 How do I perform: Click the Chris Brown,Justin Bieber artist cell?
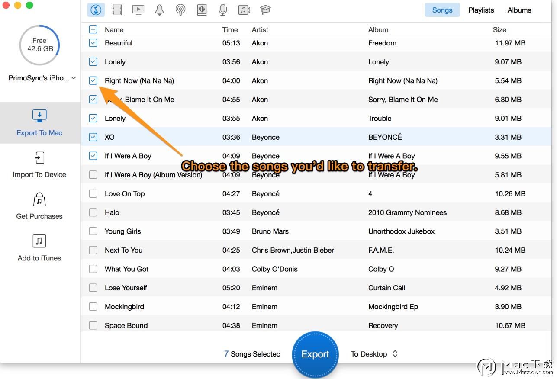point(293,250)
